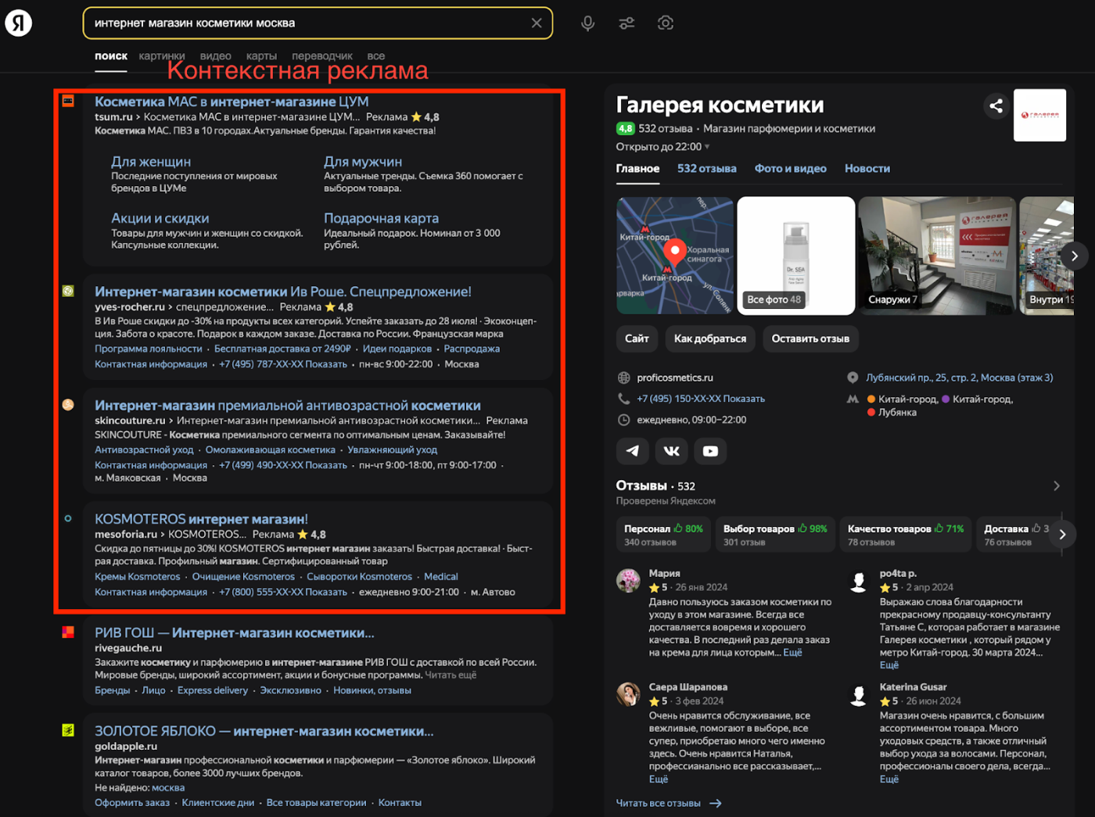This screenshot has width=1095, height=817.
Task: Click Читать все отзывы link
Action: click(x=669, y=803)
